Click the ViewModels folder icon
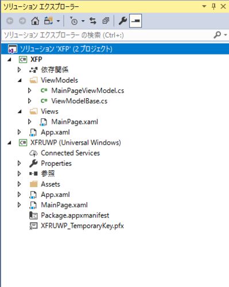The height and width of the screenshot is (287, 229). [x=33, y=80]
